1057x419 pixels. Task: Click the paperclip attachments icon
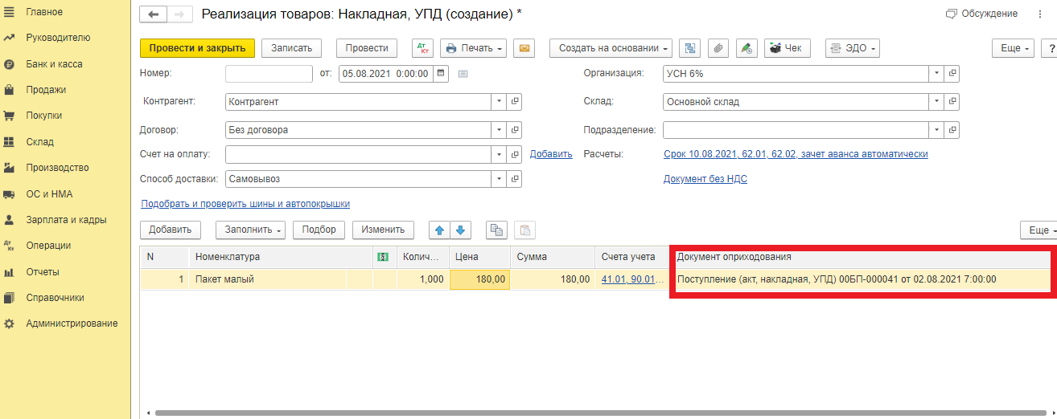tap(717, 48)
